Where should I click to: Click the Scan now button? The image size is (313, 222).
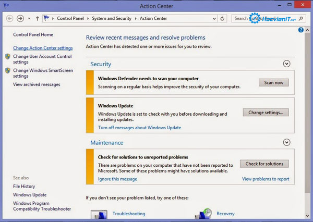[274, 82]
